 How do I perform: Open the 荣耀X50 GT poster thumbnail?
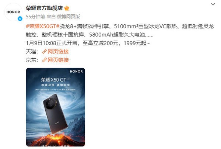click(x=56, y=107)
